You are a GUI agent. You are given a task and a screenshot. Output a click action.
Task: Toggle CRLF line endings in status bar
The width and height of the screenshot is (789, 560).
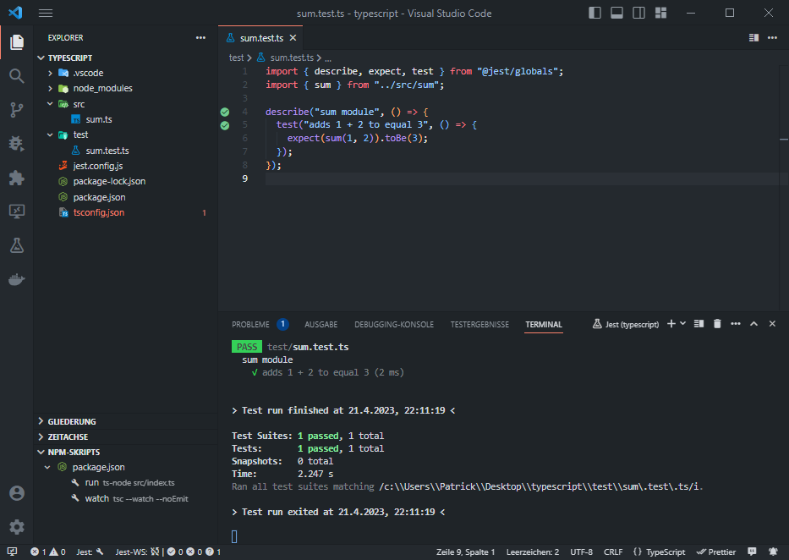click(613, 552)
